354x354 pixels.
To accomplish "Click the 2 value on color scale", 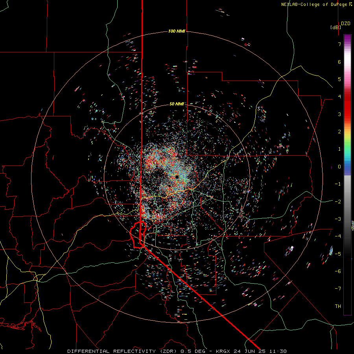I will (339, 132).
